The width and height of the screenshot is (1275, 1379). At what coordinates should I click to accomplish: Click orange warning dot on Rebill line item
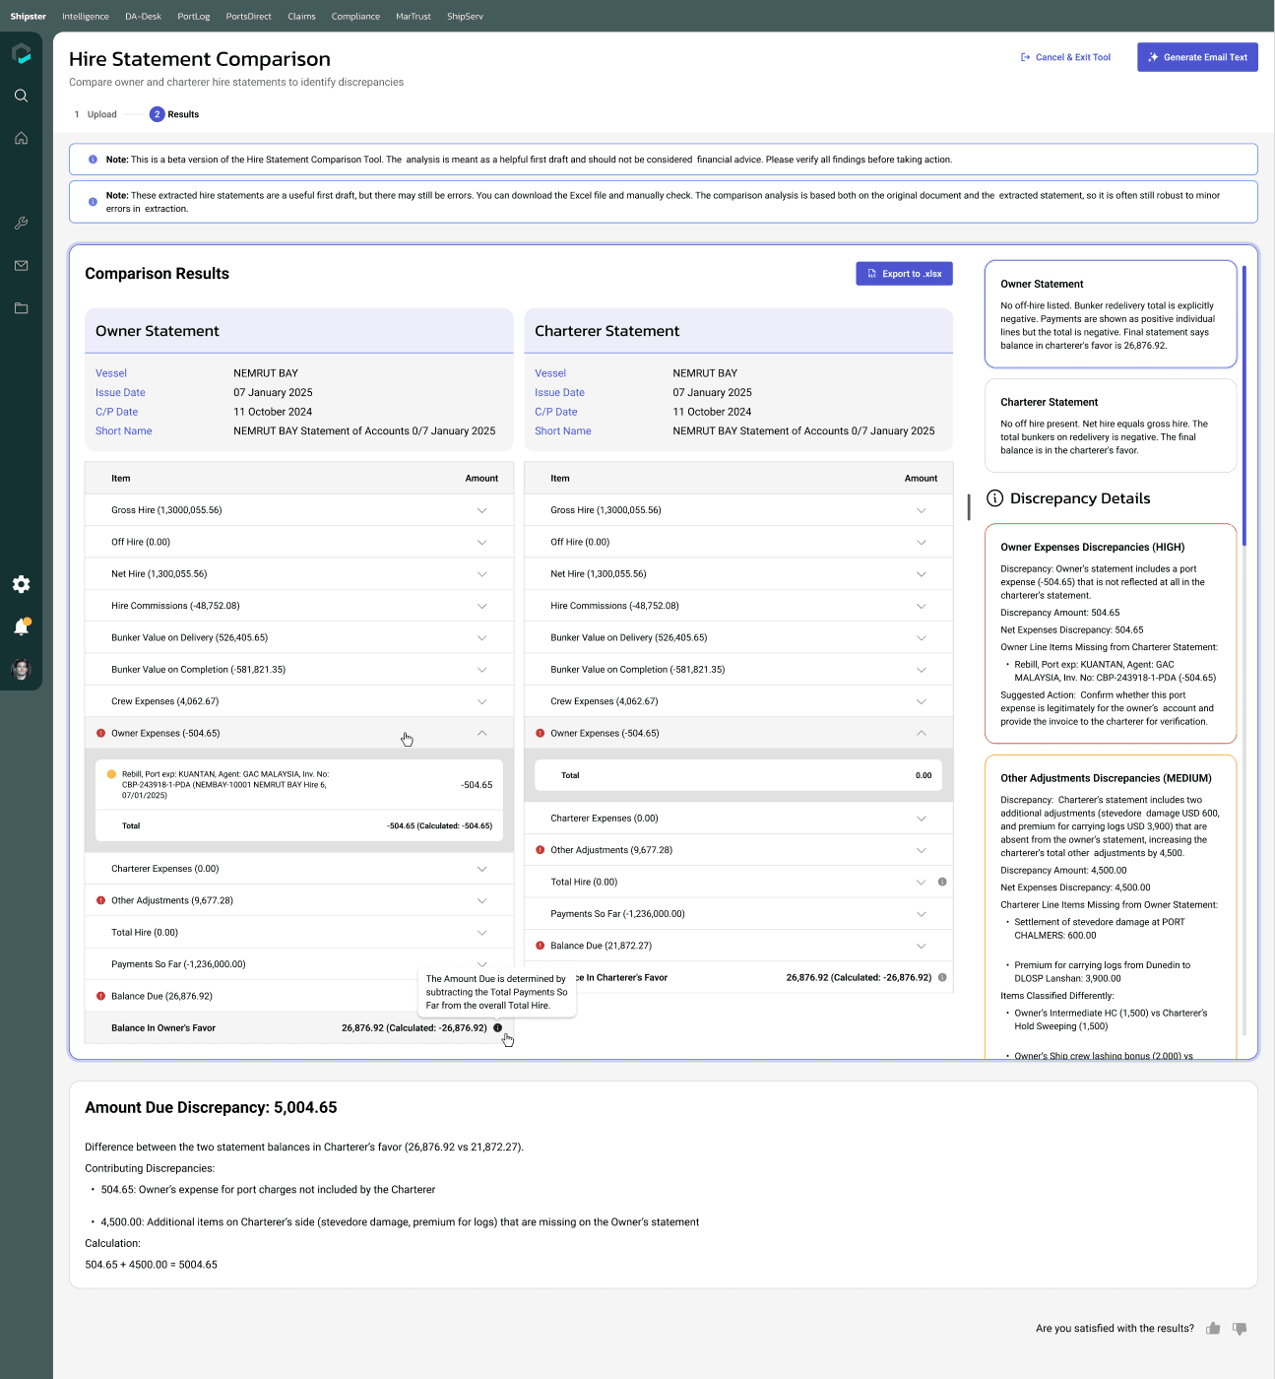(x=111, y=774)
